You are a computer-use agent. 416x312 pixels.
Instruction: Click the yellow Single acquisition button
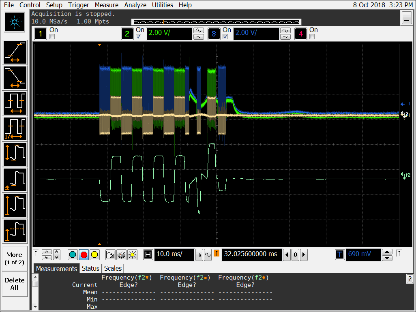point(94,255)
